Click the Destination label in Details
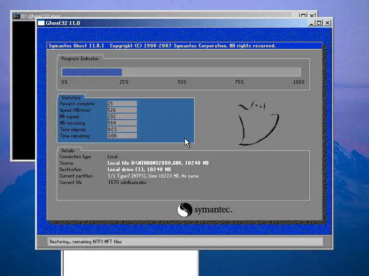The width and height of the screenshot is (369, 276). [x=71, y=169]
